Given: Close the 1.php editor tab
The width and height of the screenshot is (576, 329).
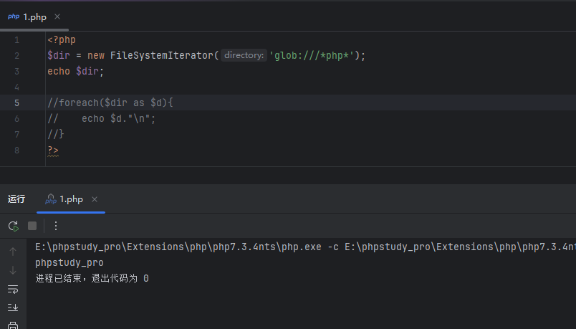Looking at the screenshot, I should (57, 16).
